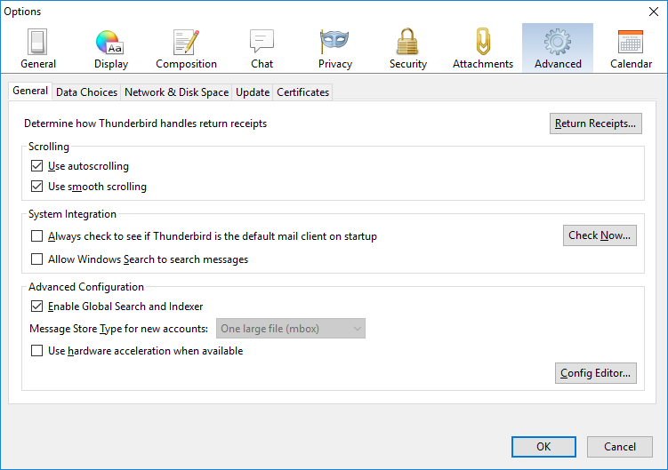Image resolution: width=668 pixels, height=470 pixels.
Task: Switch to Network & Disk Space tab
Action: pyautogui.click(x=176, y=92)
